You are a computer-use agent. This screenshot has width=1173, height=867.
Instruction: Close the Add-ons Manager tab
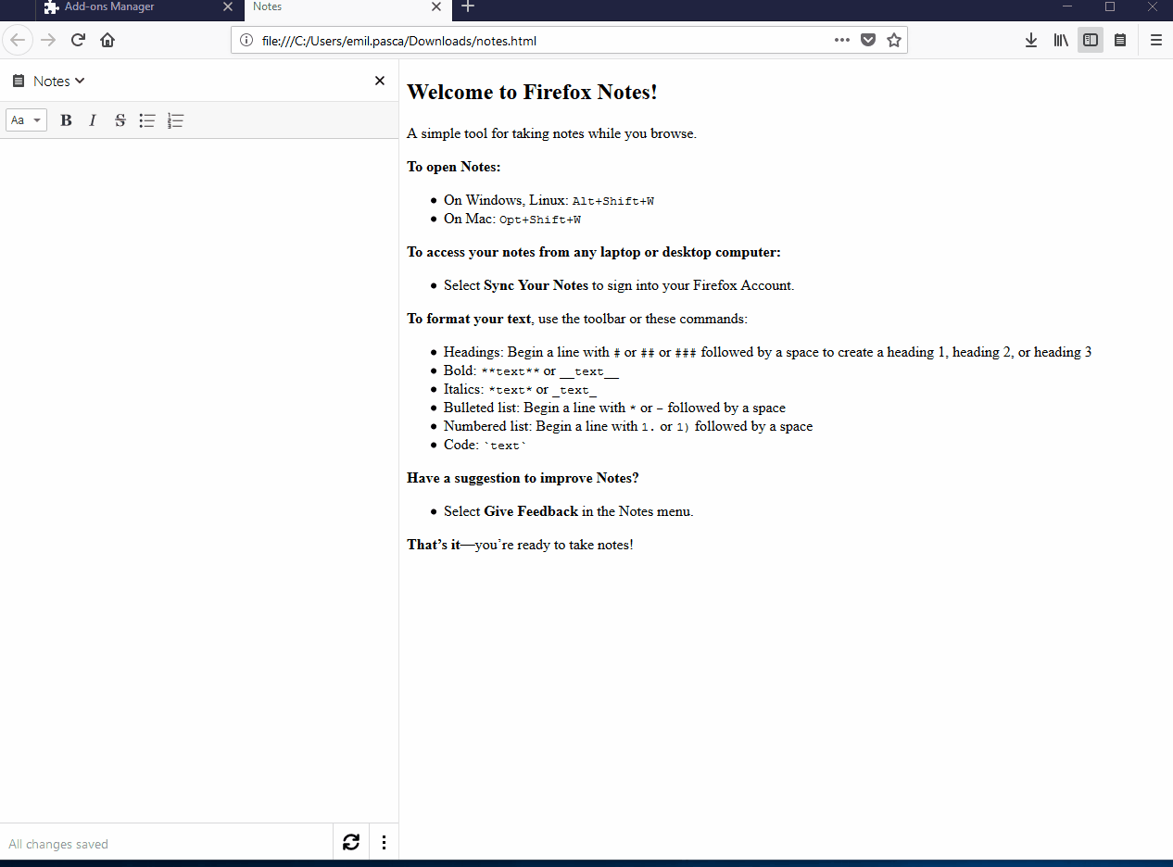(x=227, y=7)
